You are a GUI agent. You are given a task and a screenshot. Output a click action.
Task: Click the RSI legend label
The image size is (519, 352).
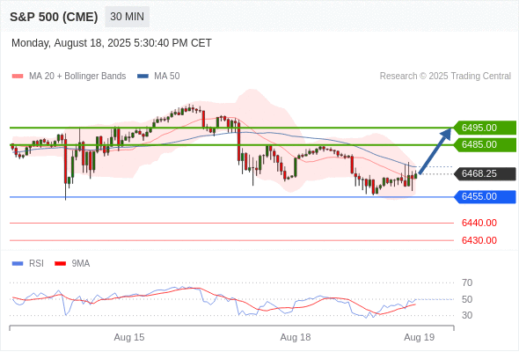pos(36,264)
